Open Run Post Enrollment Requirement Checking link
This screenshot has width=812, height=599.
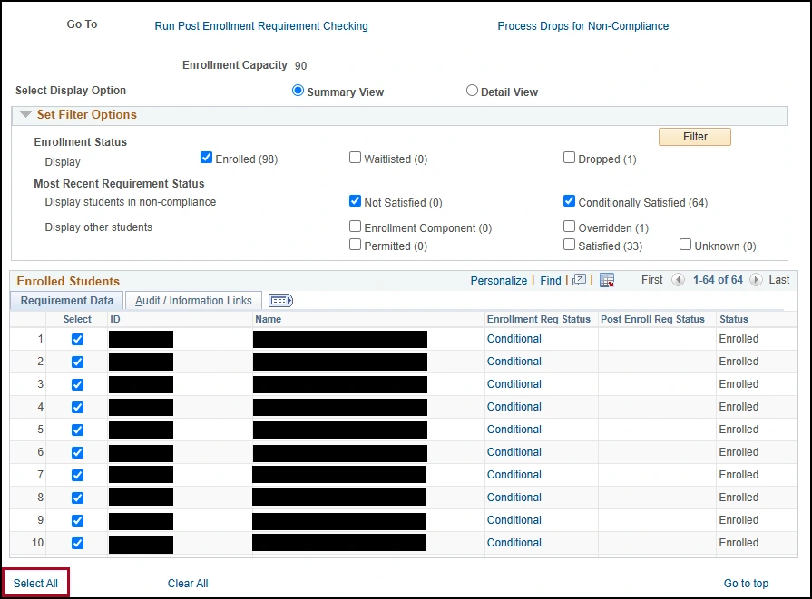[261, 26]
